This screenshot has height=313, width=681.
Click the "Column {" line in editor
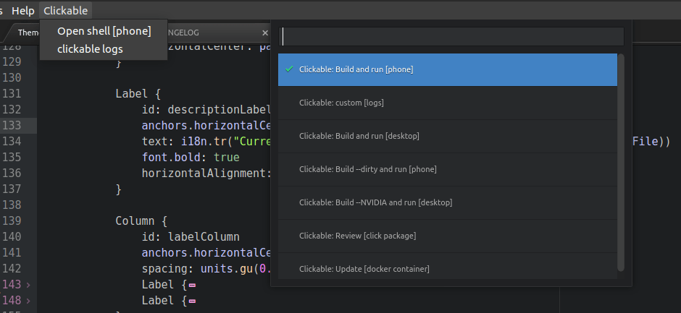141,220
